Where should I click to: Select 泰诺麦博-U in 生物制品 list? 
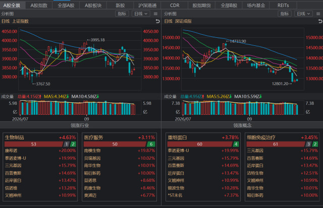pos(40,158)
